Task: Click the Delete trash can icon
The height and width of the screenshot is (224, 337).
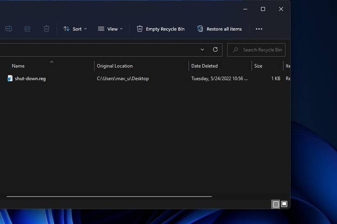Action: click(46, 29)
